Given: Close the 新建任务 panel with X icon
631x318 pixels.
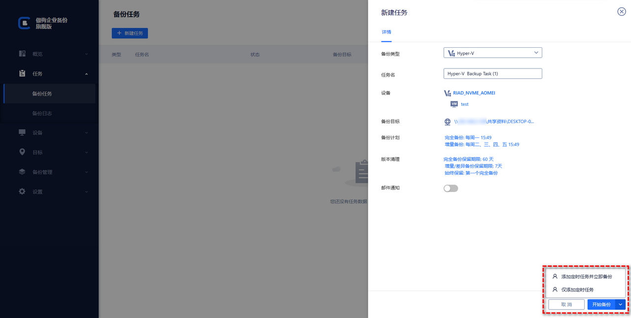Looking at the screenshot, I should click(x=622, y=12).
